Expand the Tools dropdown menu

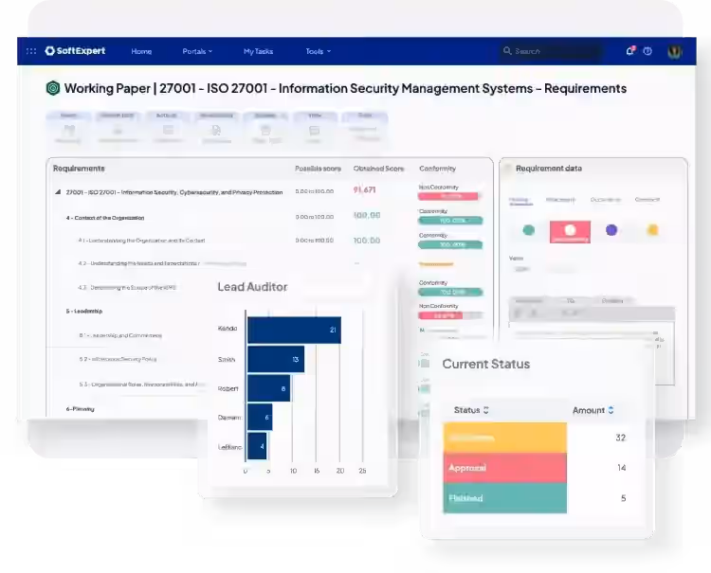click(x=318, y=52)
